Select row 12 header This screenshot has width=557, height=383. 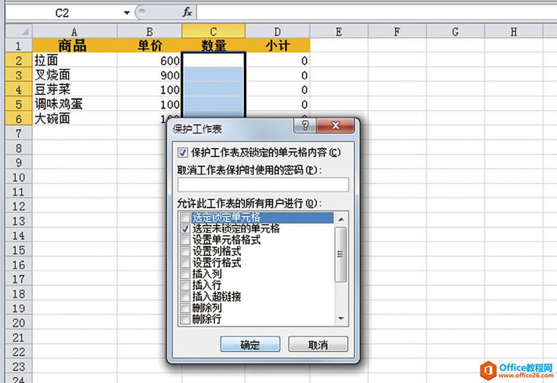point(19,206)
